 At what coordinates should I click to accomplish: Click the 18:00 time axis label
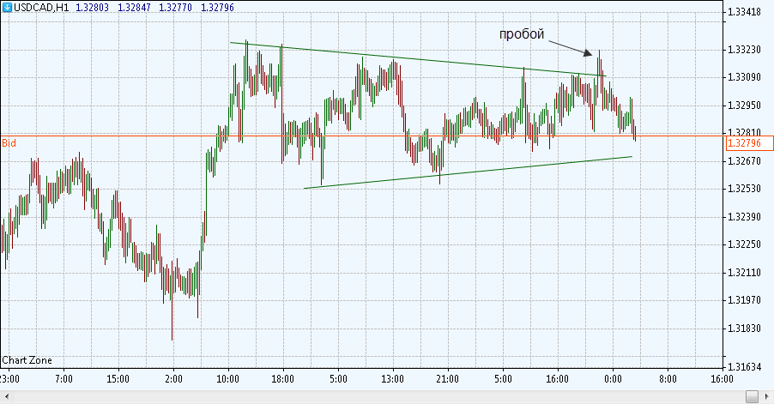282,379
